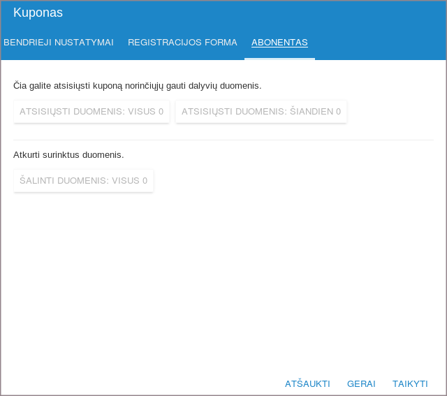
Task: Switch to the Bendrieji nustatymai tab
Action: click(59, 43)
